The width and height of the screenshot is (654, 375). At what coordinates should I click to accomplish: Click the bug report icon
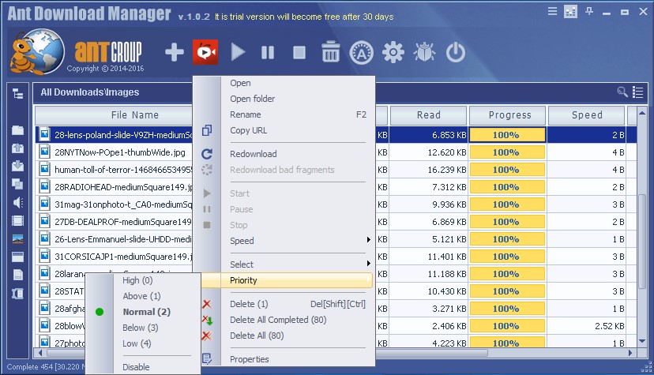(x=424, y=53)
